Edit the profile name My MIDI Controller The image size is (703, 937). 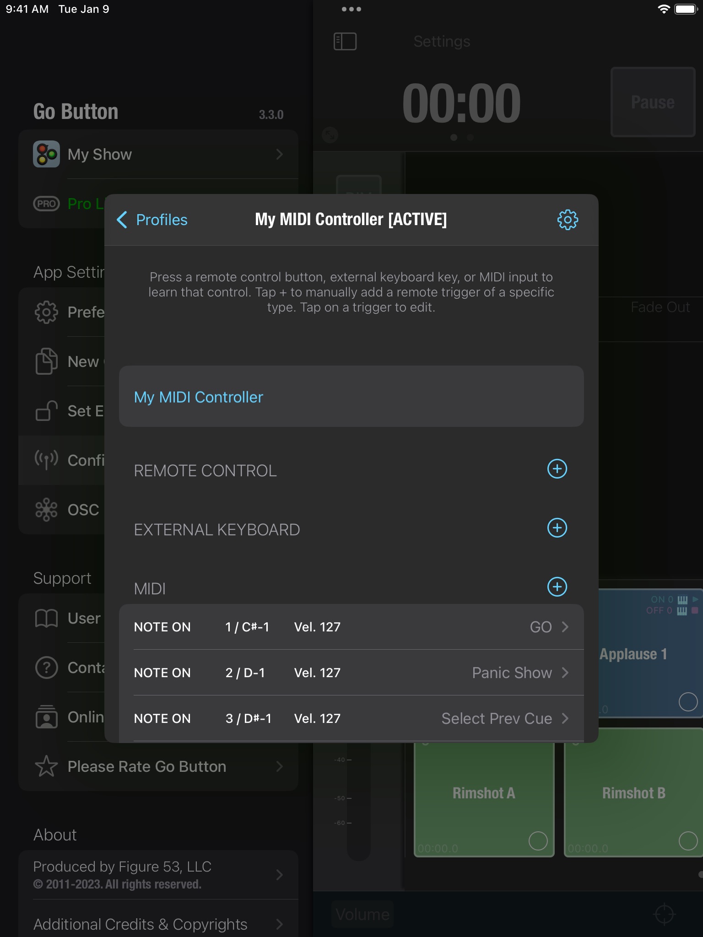click(x=351, y=397)
